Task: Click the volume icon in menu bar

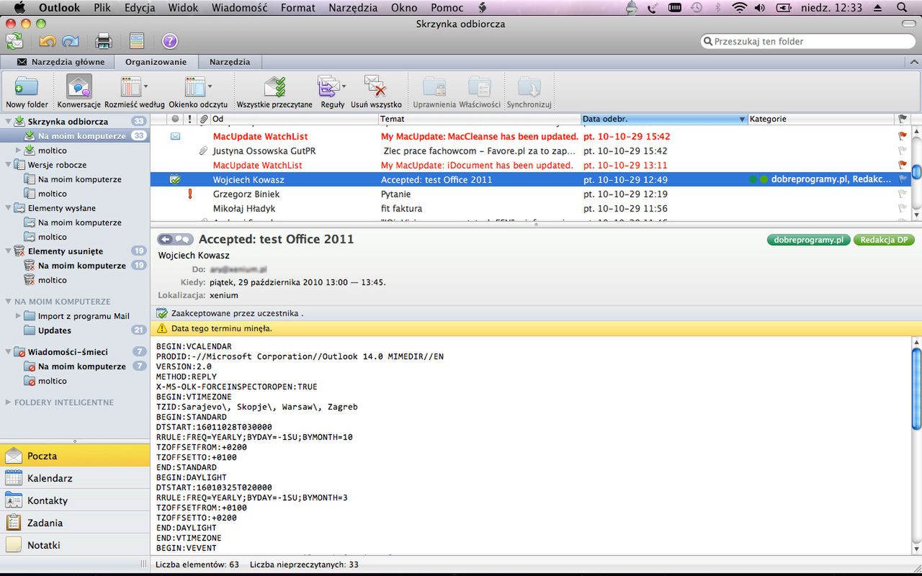Action: click(x=760, y=8)
